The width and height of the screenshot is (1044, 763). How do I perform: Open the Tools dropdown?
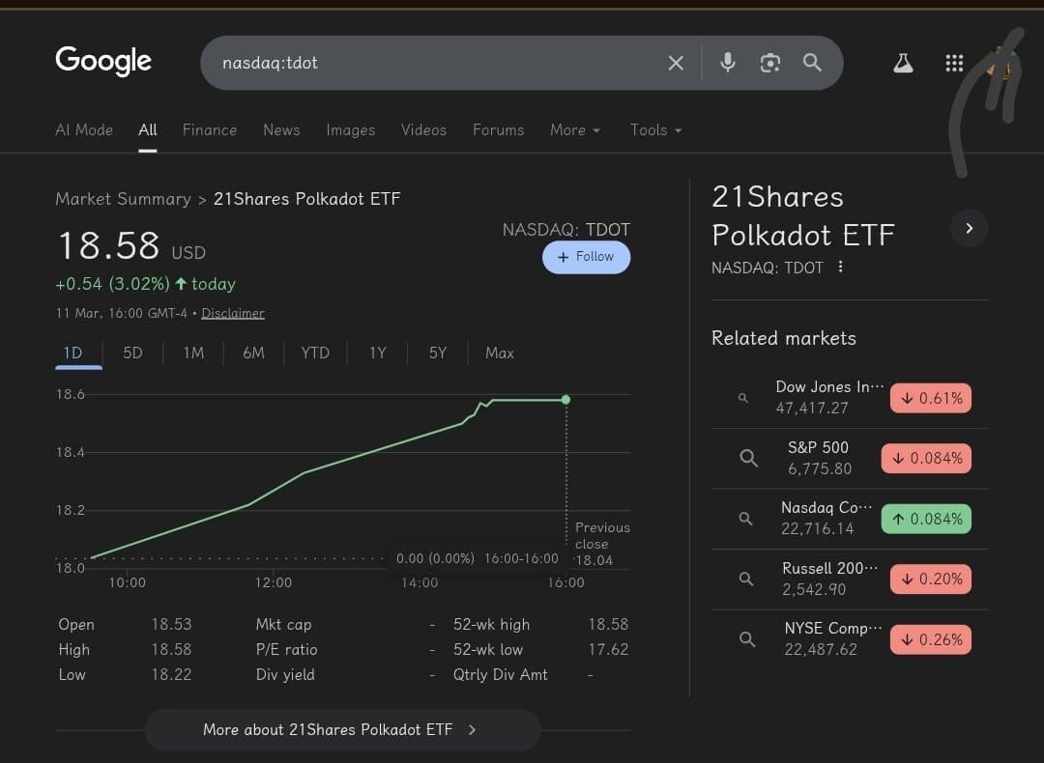(655, 129)
